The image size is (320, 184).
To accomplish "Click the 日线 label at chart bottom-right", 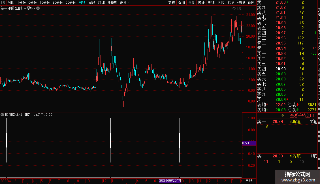I will [x=249, y=181].
